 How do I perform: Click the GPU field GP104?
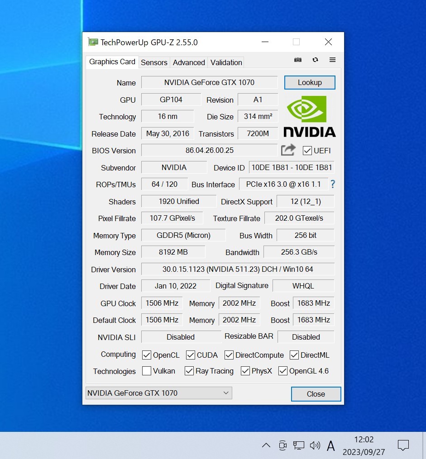[x=171, y=99]
